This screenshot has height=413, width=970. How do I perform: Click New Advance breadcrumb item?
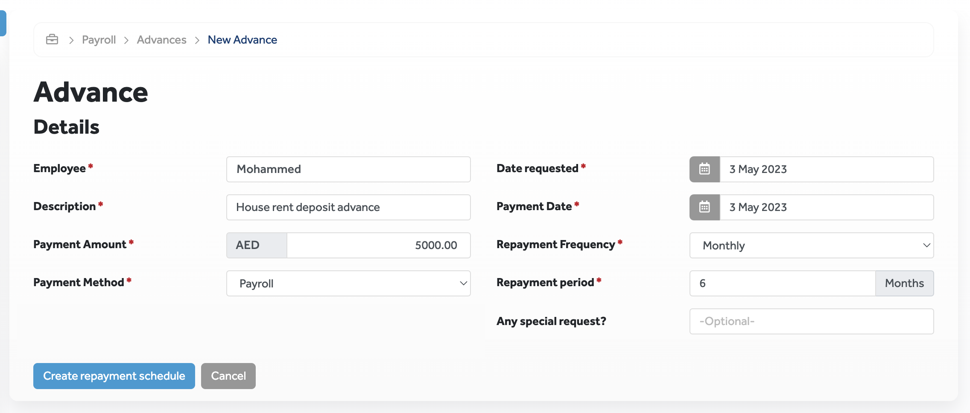(x=242, y=40)
